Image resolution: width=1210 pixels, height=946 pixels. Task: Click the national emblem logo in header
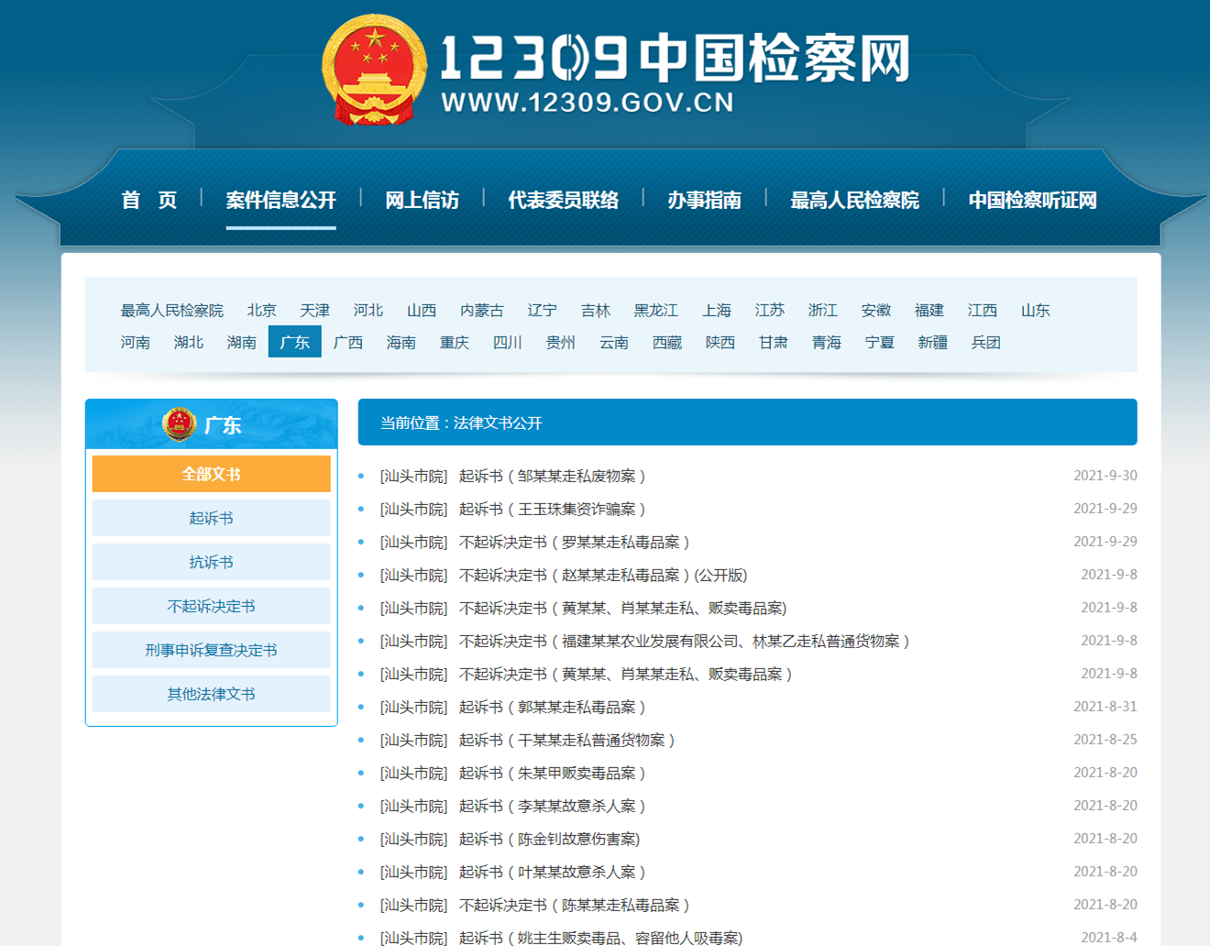[374, 71]
